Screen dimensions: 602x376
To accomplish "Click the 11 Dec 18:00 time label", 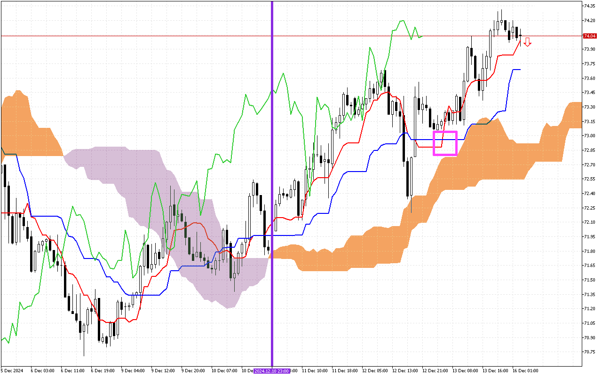I will [345, 371].
